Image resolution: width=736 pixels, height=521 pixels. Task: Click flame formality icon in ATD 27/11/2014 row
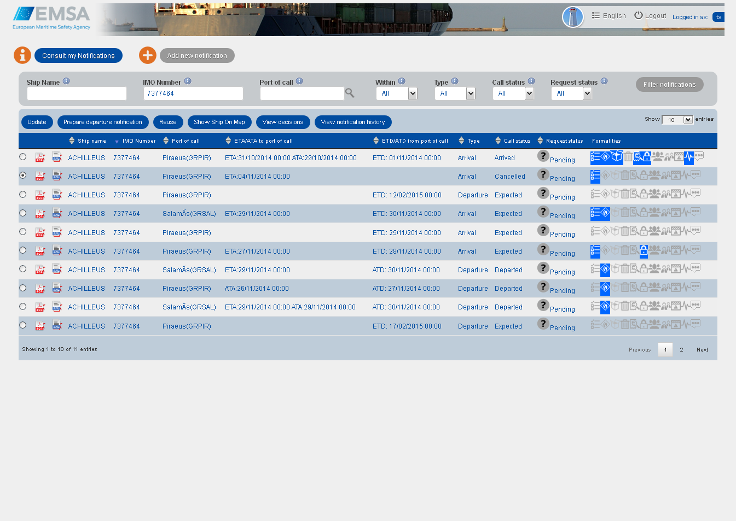pyautogui.click(x=605, y=288)
